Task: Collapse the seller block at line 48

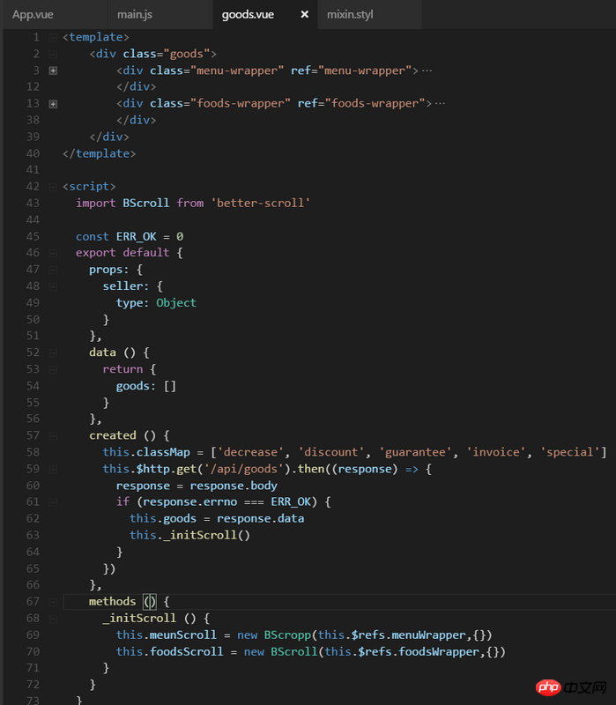Action: [x=53, y=287]
